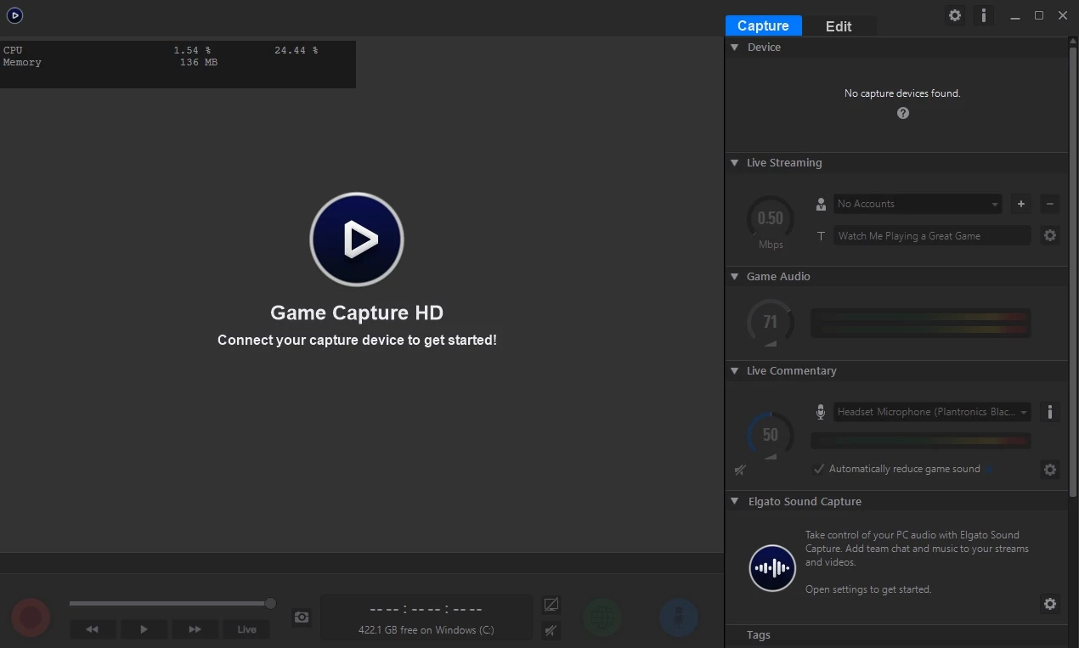Remove streaming account with minus button
Screen dimensions: 1079x648
[x=1050, y=204]
